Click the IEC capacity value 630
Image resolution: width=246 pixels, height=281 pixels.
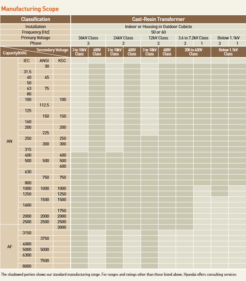(28, 172)
